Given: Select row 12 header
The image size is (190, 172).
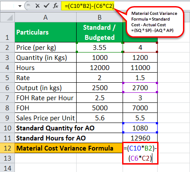Looking at the screenshot, I should 7,148.
